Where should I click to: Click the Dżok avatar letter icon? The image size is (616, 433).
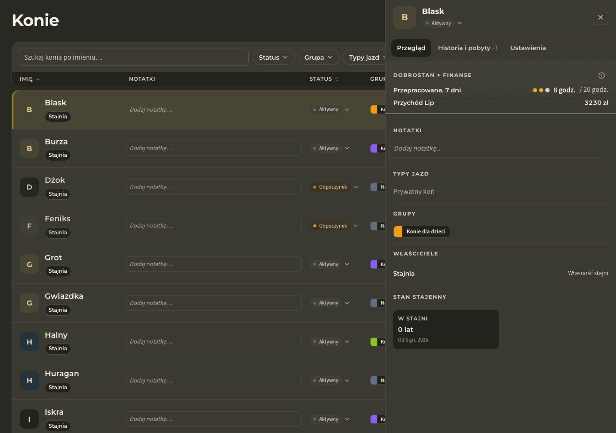(x=29, y=187)
